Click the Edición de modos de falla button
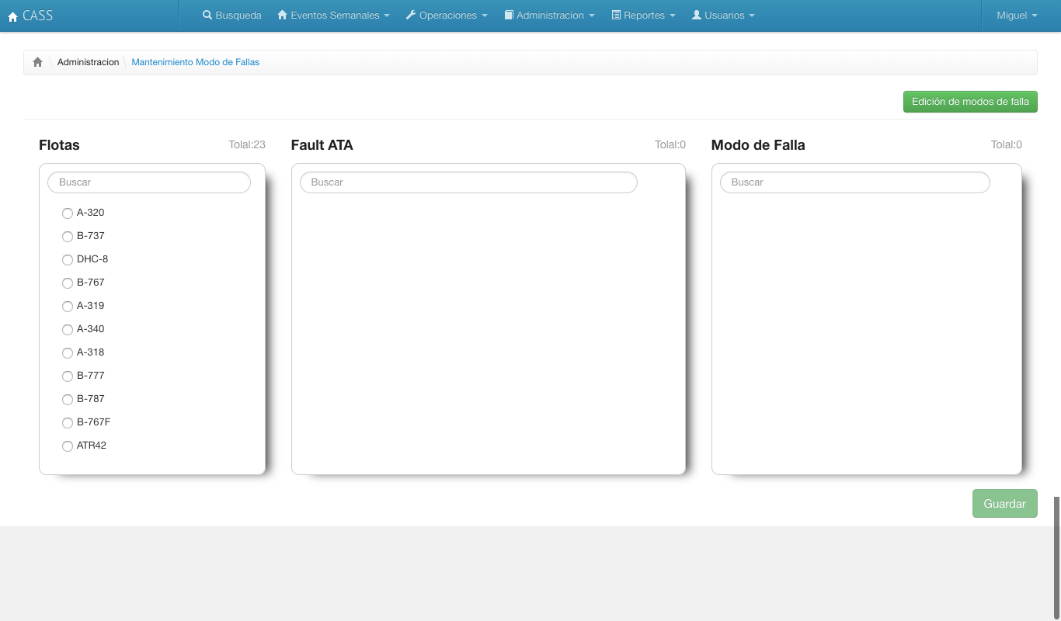The width and height of the screenshot is (1061, 621). pyautogui.click(x=970, y=102)
